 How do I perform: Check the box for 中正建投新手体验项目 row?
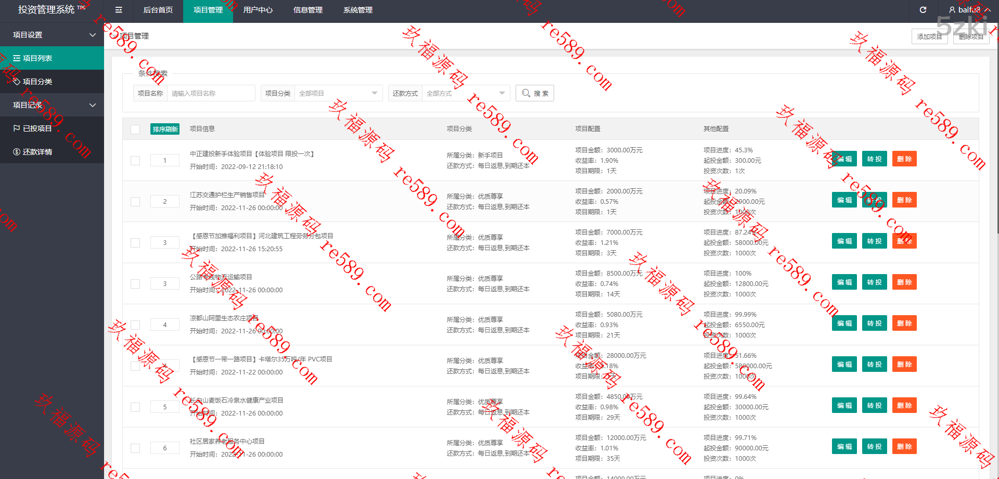pos(135,161)
